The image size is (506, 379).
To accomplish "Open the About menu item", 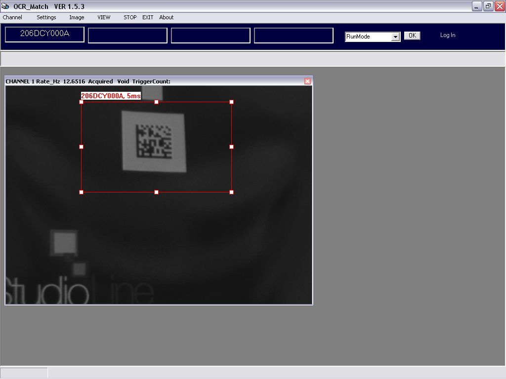I will point(167,17).
